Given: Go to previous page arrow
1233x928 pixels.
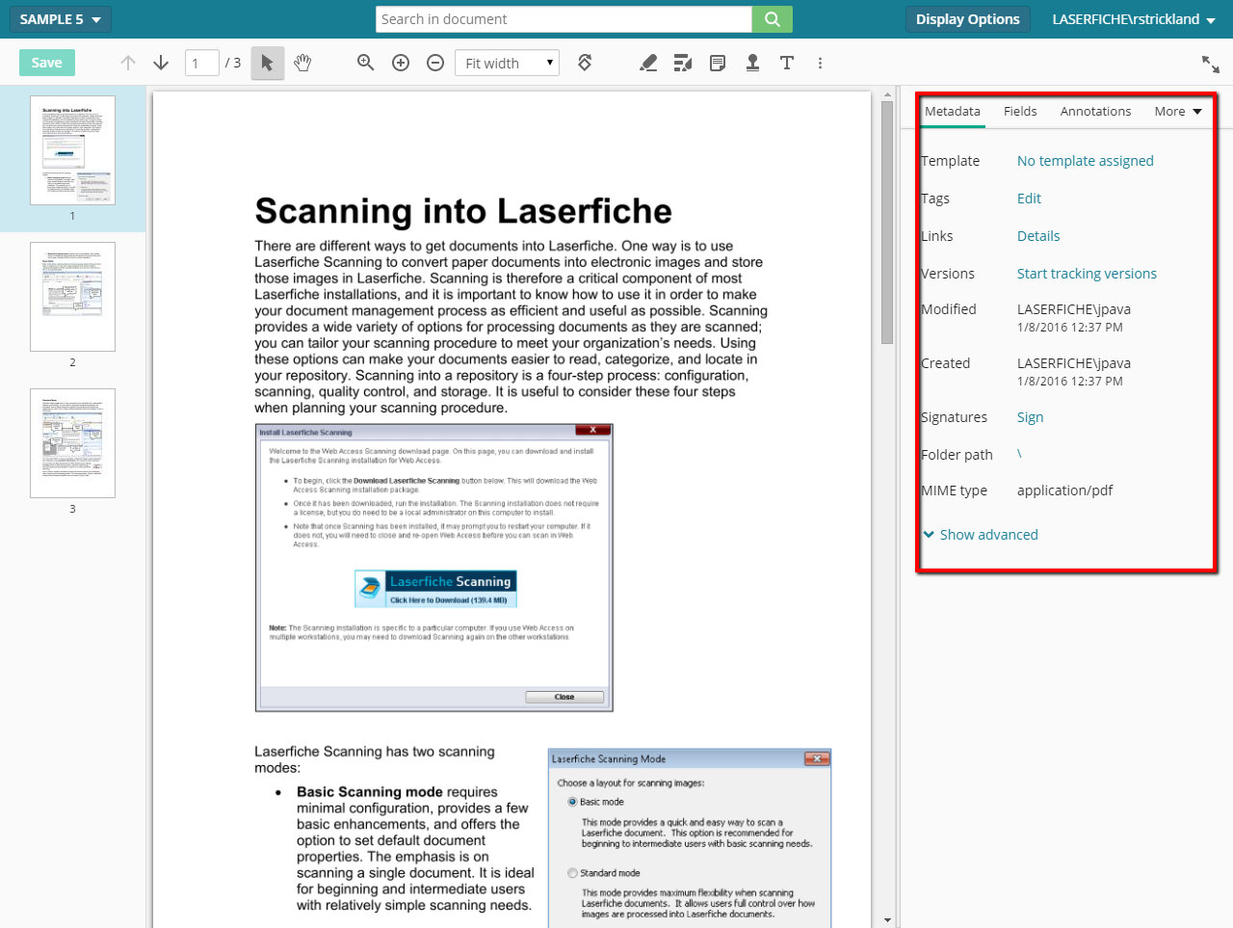Looking at the screenshot, I should pyautogui.click(x=128, y=63).
